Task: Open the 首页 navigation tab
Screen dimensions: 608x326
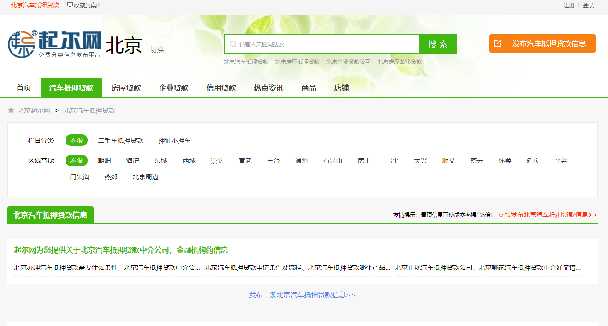Action: (x=24, y=88)
